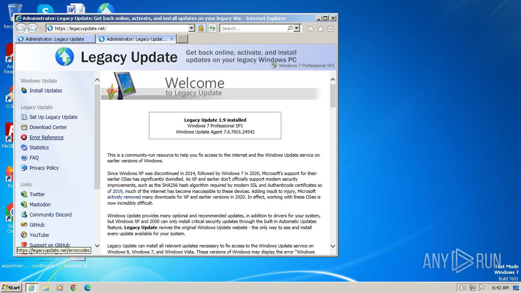This screenshot has height=293, width=521.
Task: Switch to first Administrator: Legacy Update tab
Action: pos(55,39)
